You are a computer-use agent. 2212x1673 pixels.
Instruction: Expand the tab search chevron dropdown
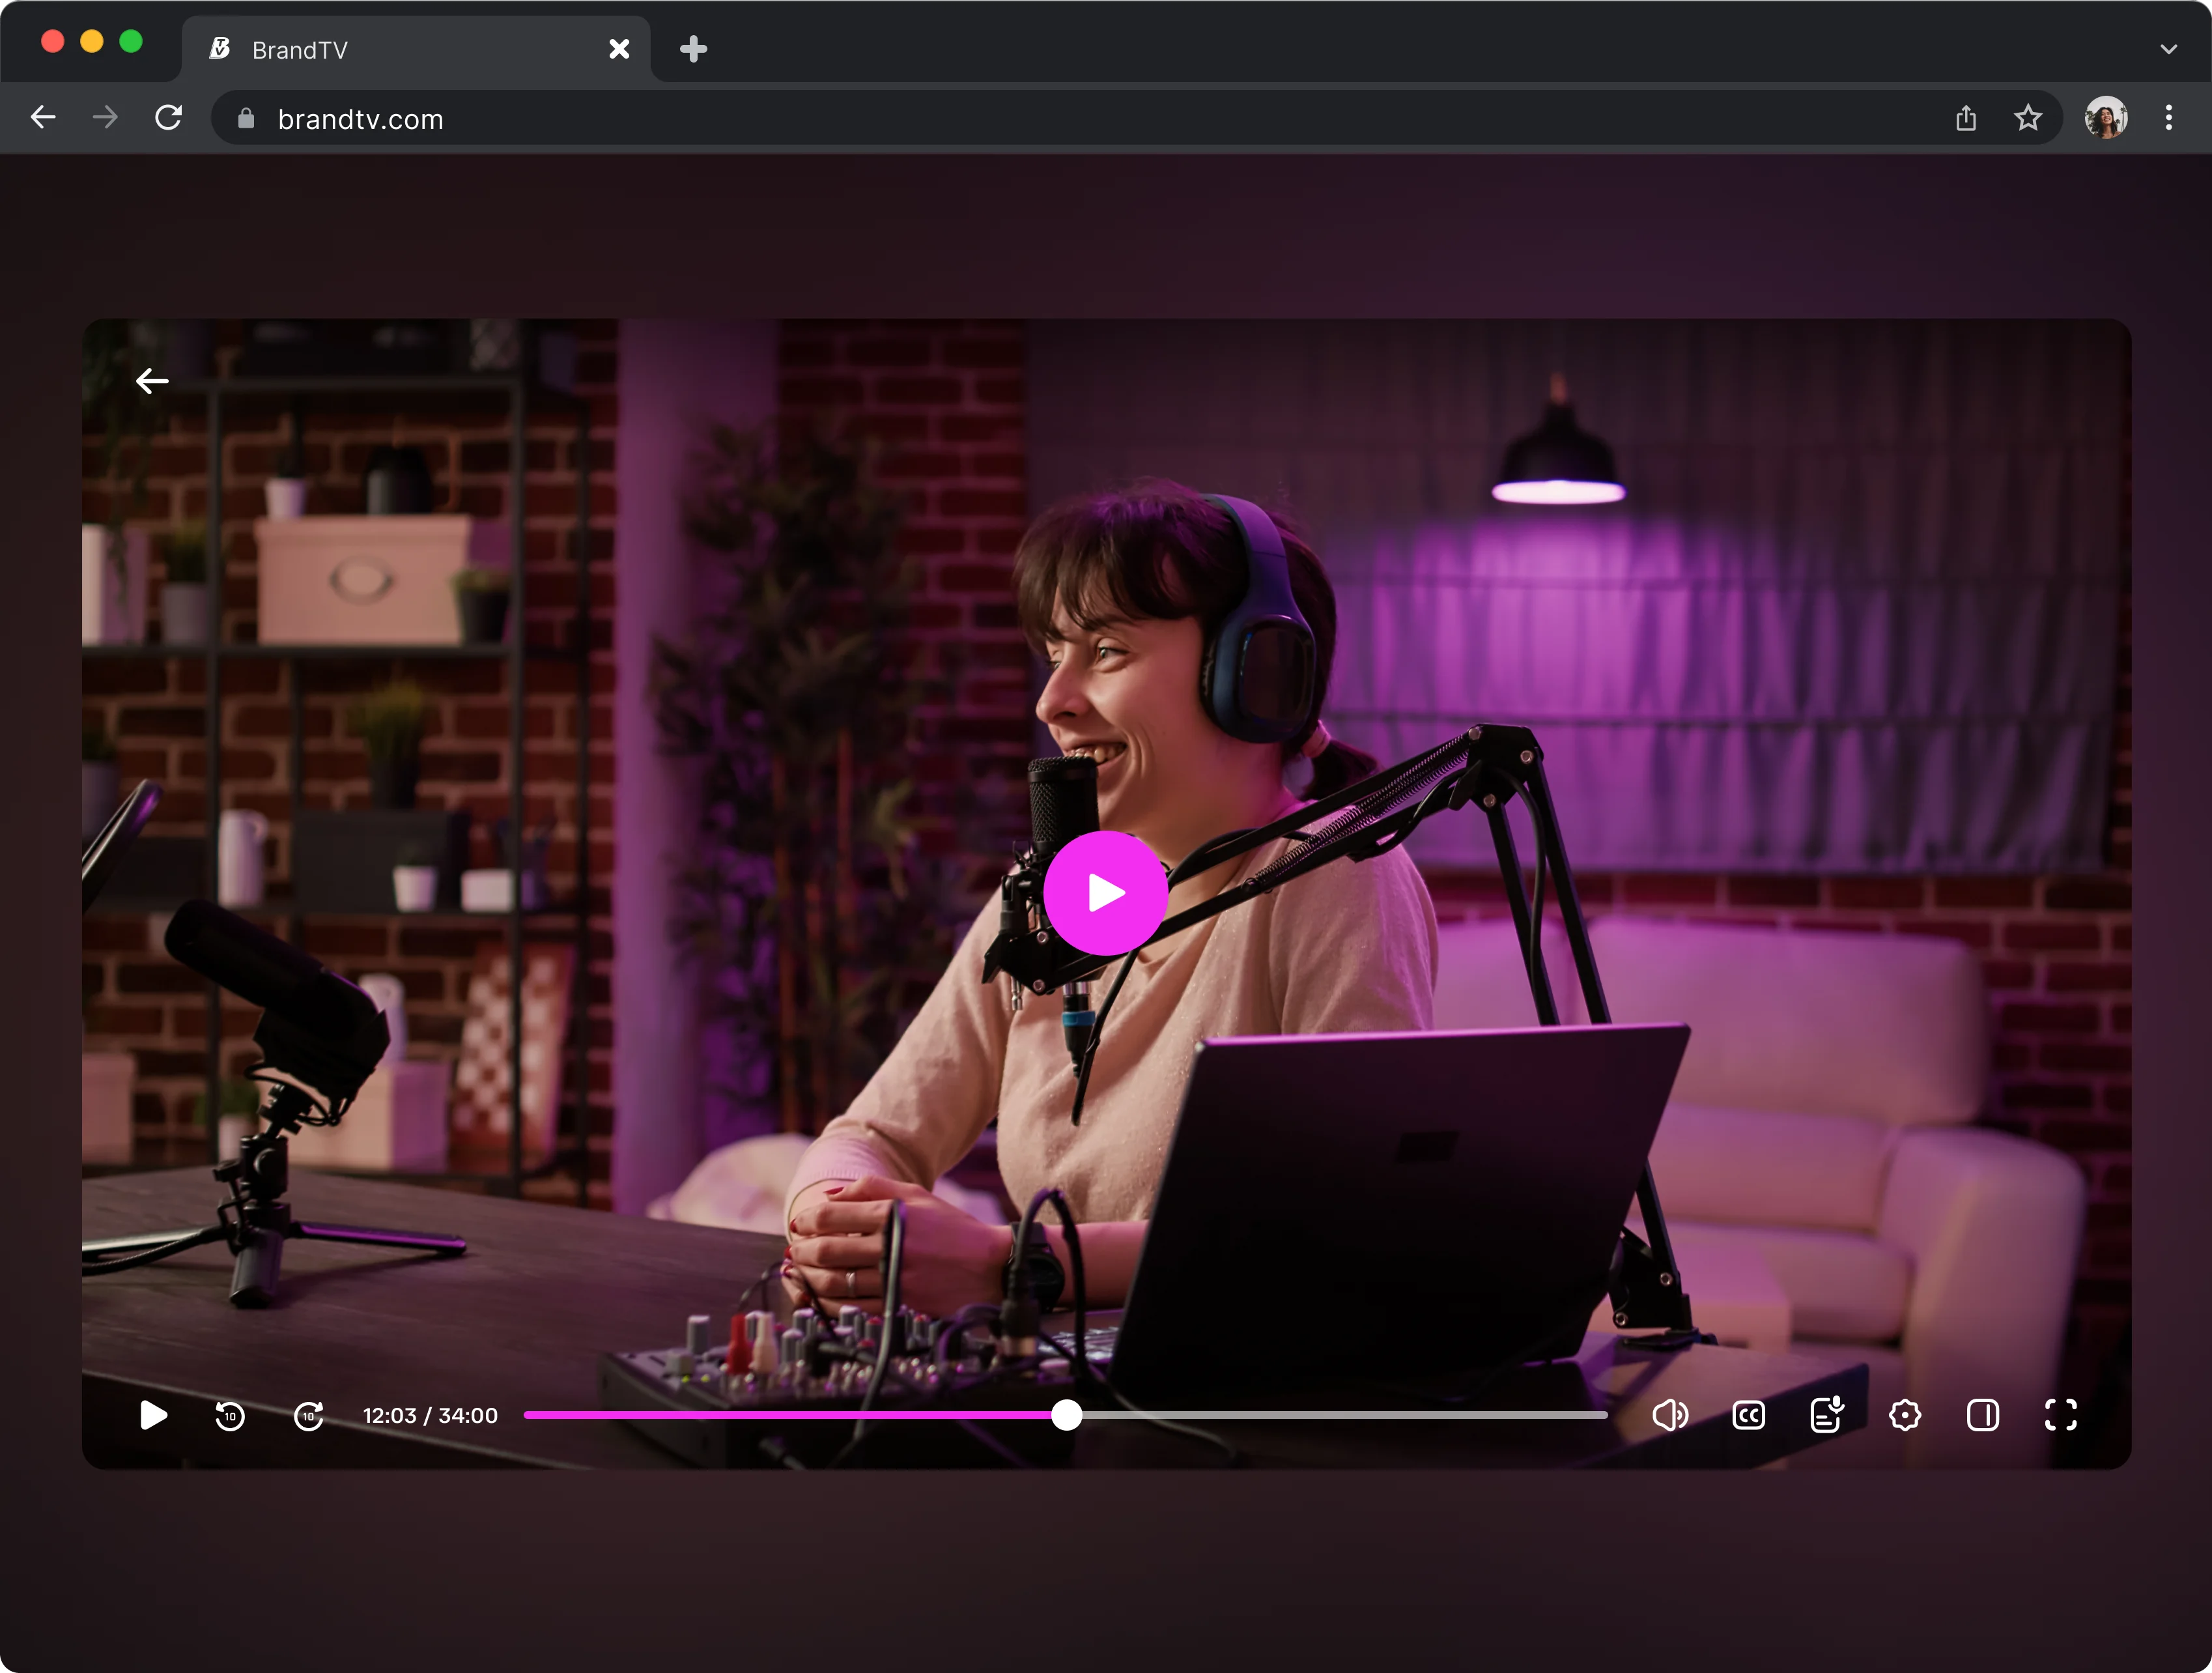click(2168, 49)
